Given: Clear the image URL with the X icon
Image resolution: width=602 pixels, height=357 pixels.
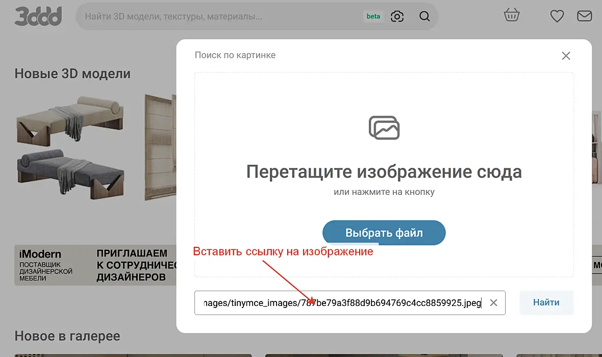Looking at the screenshot, I should tap(493, 303).
